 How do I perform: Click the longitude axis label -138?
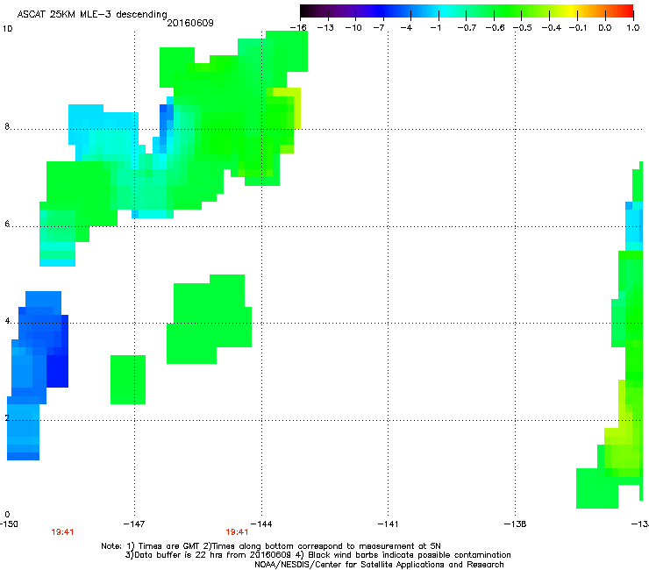point(515,524)
